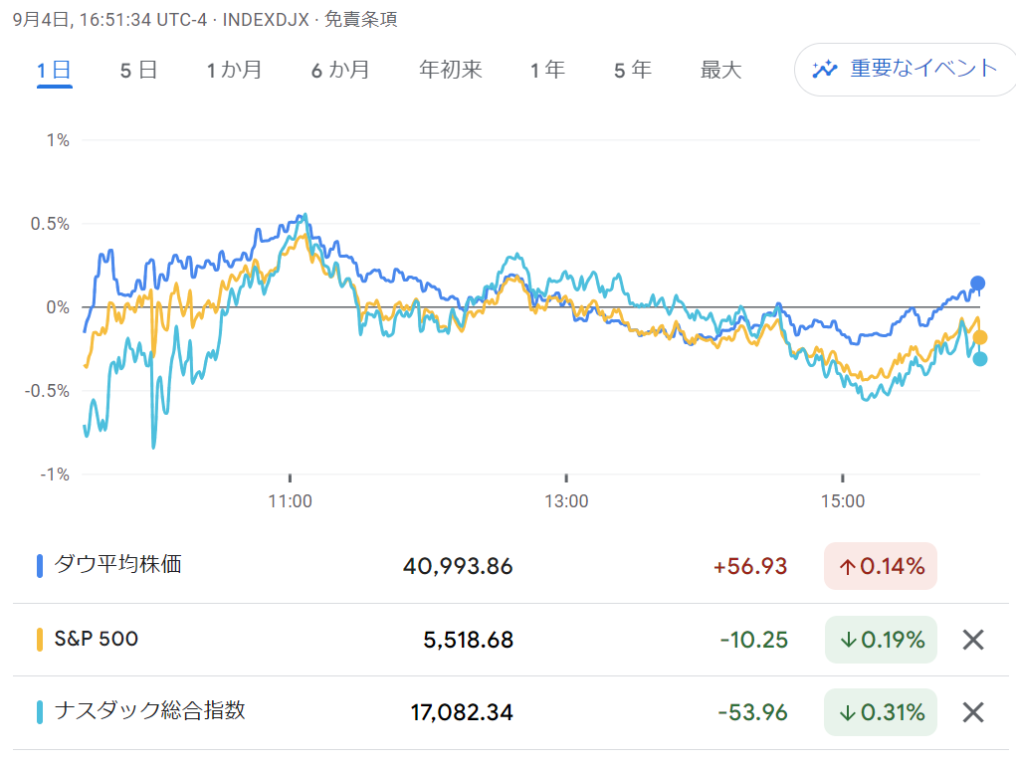The width and height of the screenshot is (1016, 764).
Task: Click the ↓0.31% change badge
Action: click(881, 712)
